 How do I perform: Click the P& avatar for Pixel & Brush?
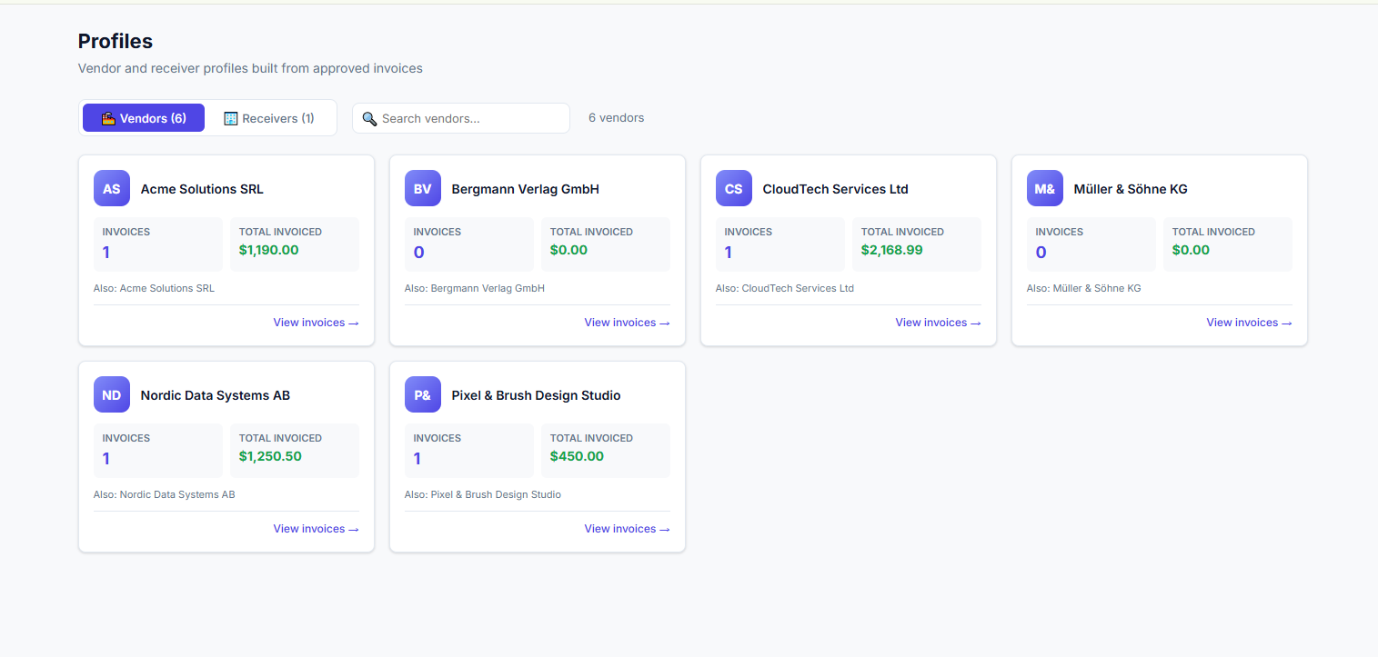click(423, 395)
